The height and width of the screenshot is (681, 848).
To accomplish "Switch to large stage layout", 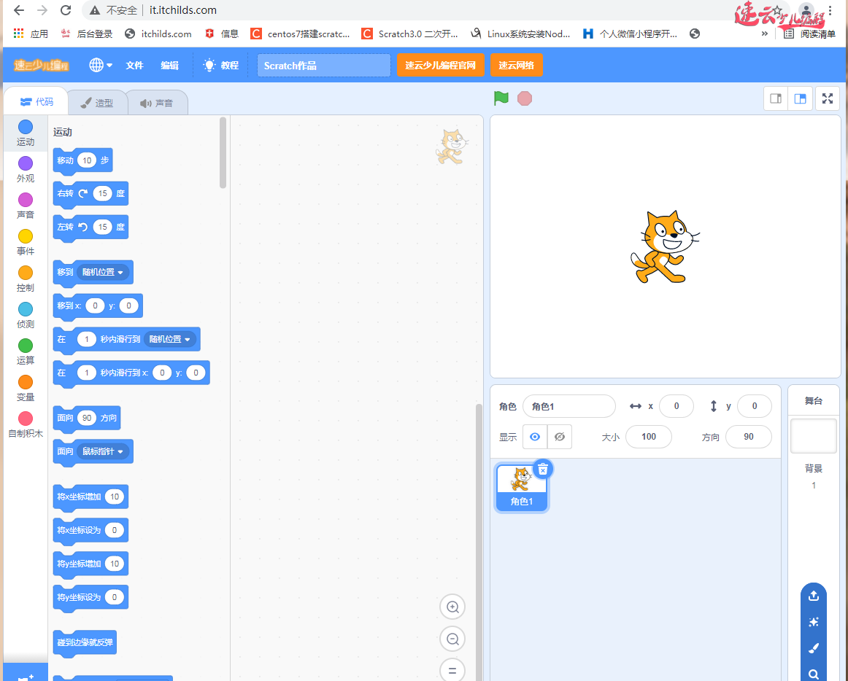I will click(x=801, y=98).
